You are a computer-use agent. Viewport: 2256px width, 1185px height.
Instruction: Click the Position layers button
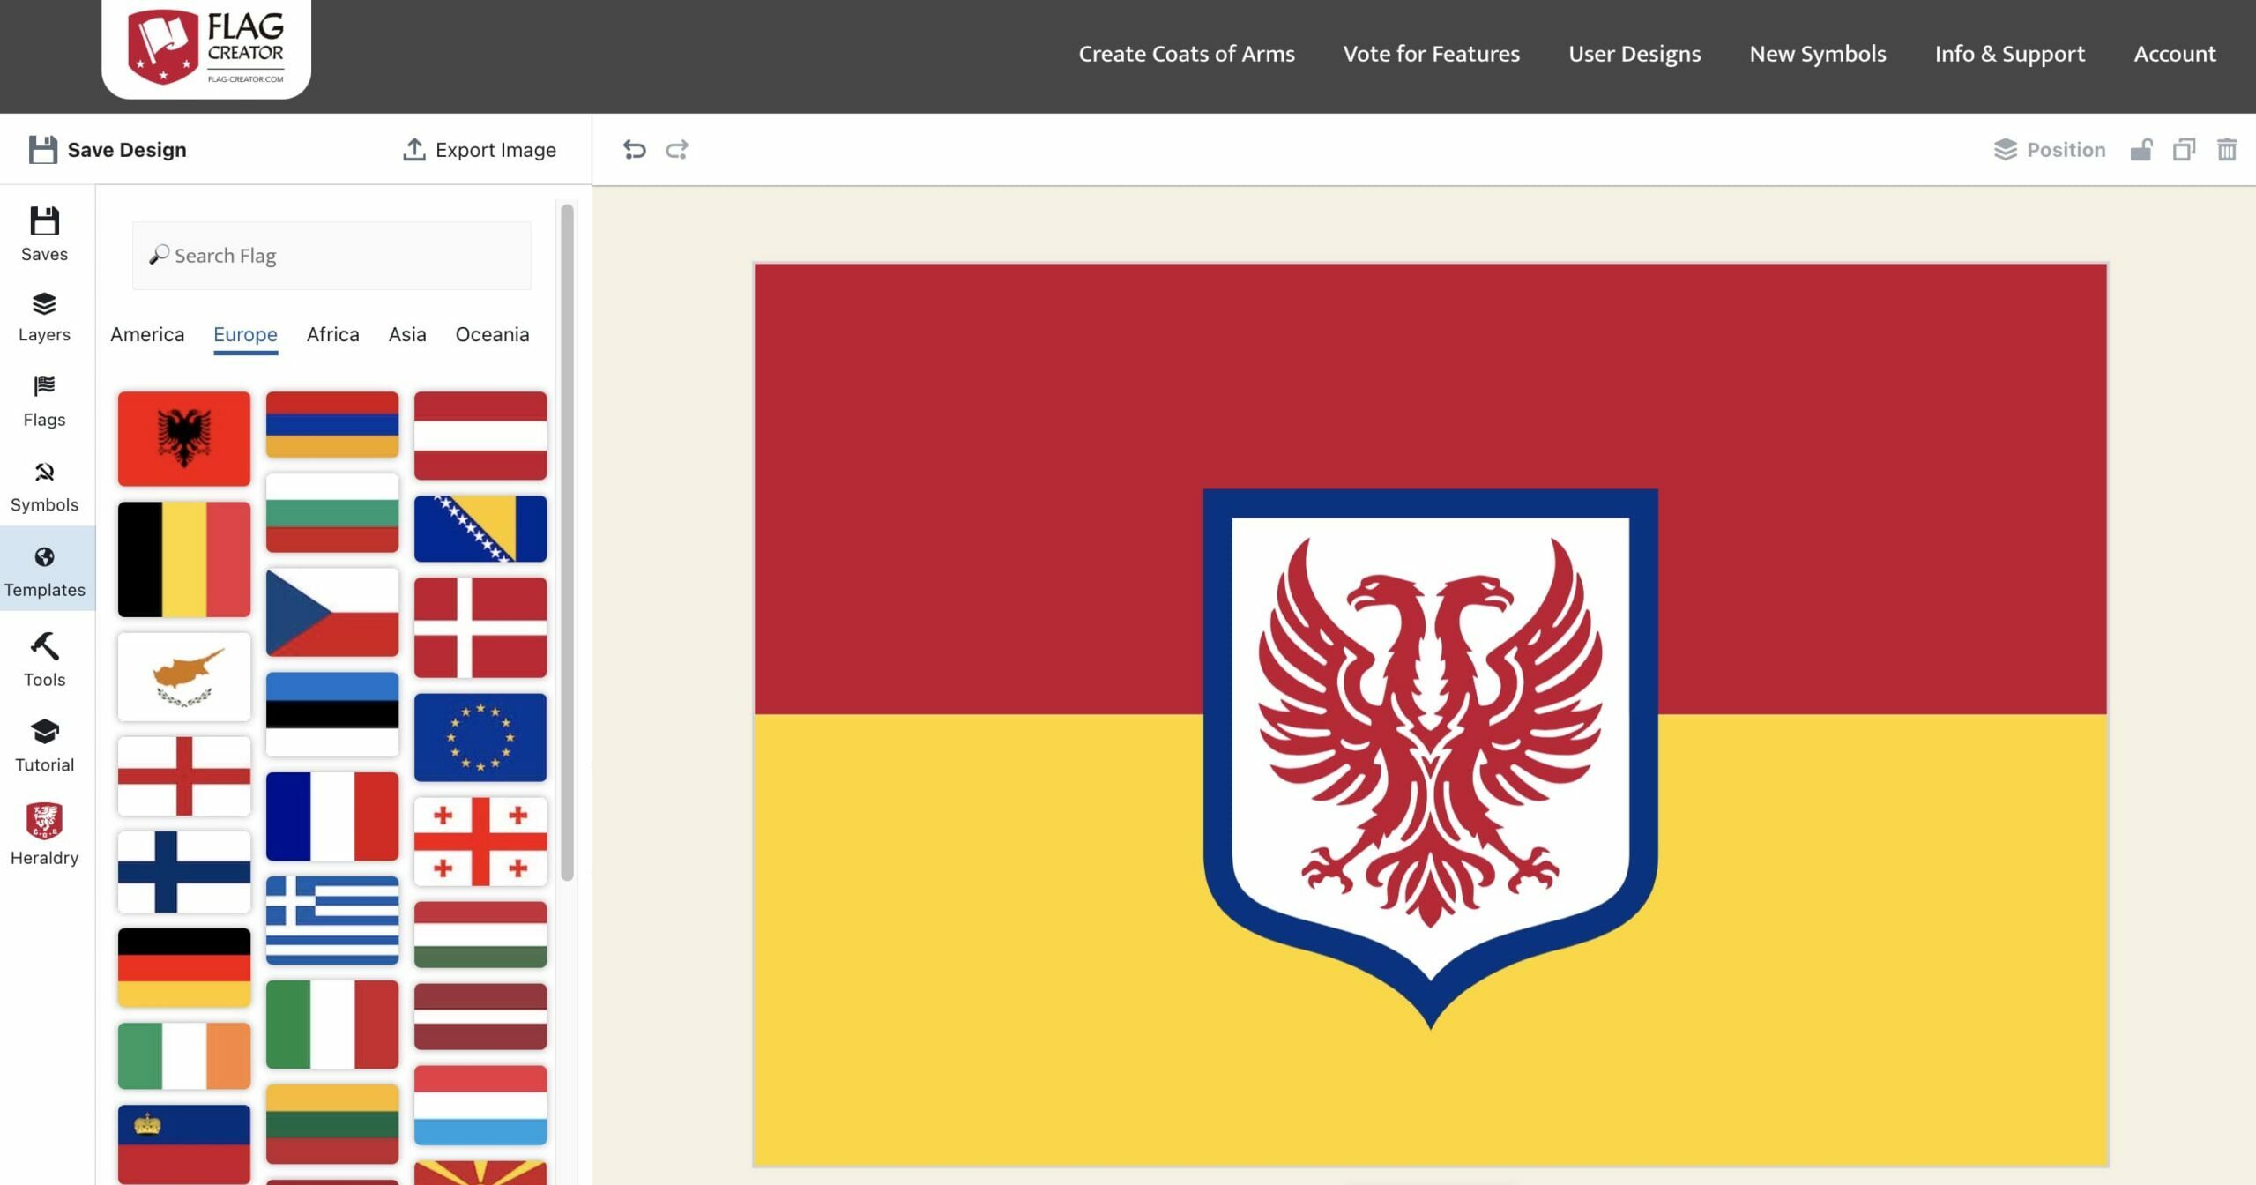[x=2050, y=150]
